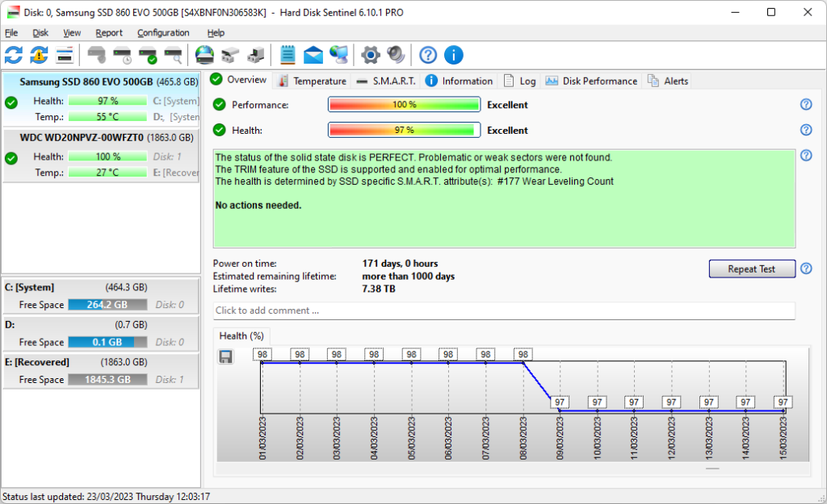
Task: Click the network drives toolbar icon
Action: click(x=230, y=55)
